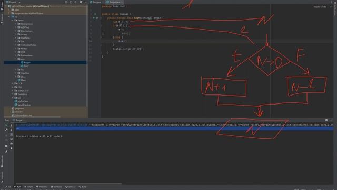Click Up the stack trace arrow
This screenshot has height=190, width=337.
click(x=12, y=125)
